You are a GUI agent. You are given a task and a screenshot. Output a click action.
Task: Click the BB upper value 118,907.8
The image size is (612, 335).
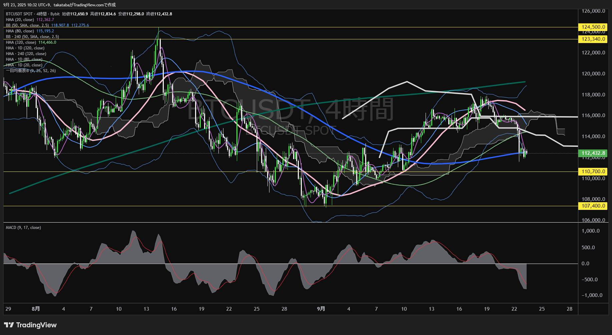click(60, 25)
